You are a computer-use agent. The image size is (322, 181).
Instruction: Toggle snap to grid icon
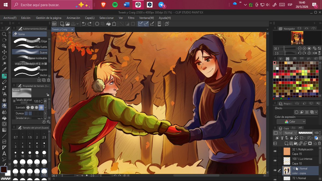click(152, 24)
